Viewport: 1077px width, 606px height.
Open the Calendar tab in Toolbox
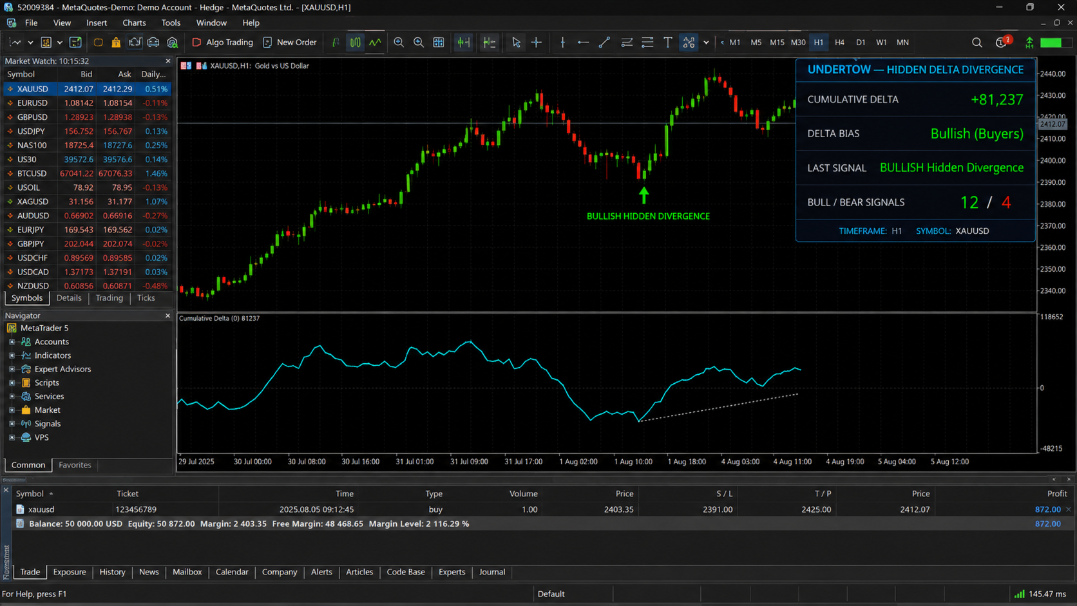click(232, 572)
